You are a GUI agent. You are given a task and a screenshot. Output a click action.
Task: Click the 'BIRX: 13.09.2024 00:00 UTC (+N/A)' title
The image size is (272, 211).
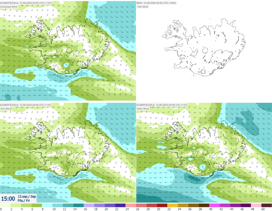(156, 3)
